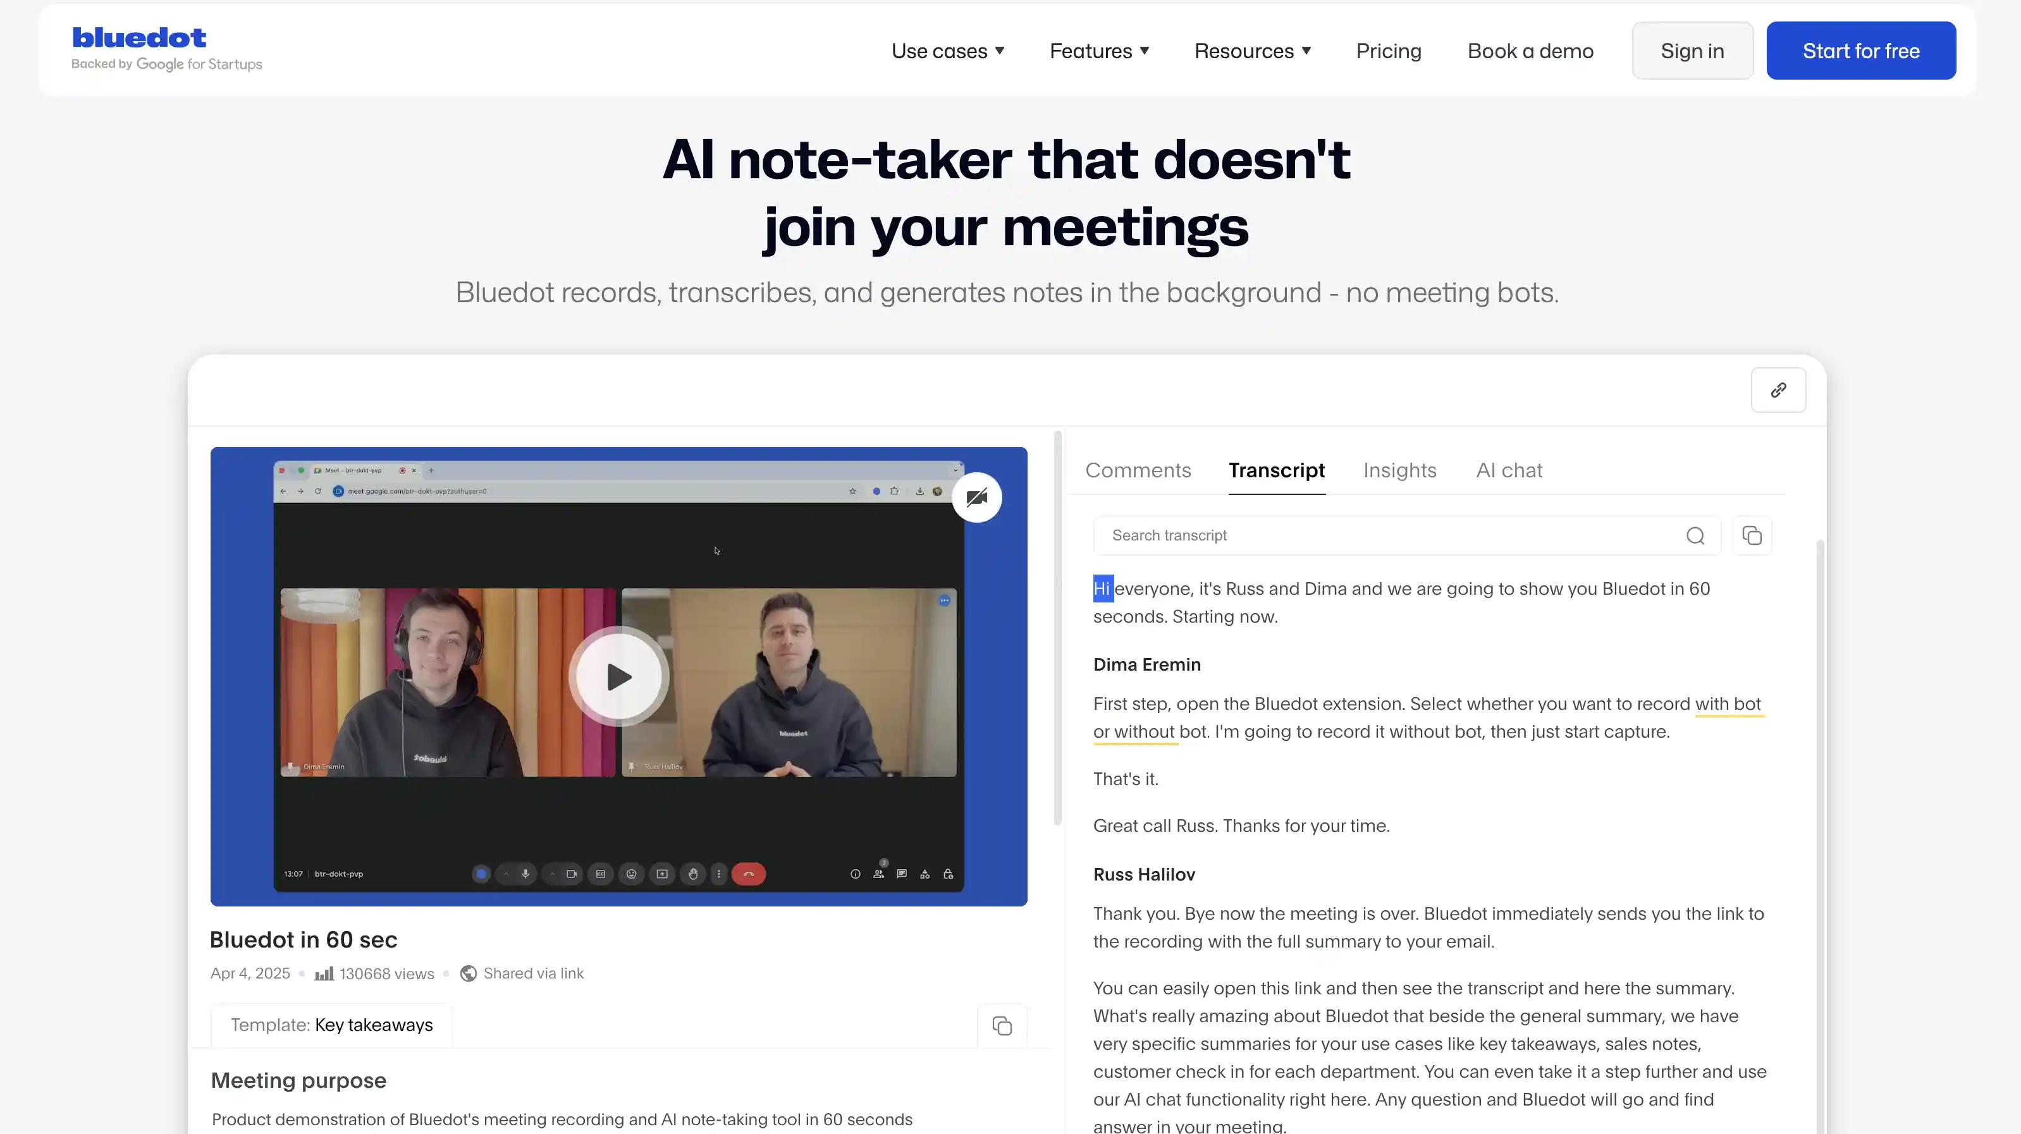2021x1134 pixels.
Task: Open the Pricing link
Action: coord(1389,51)
